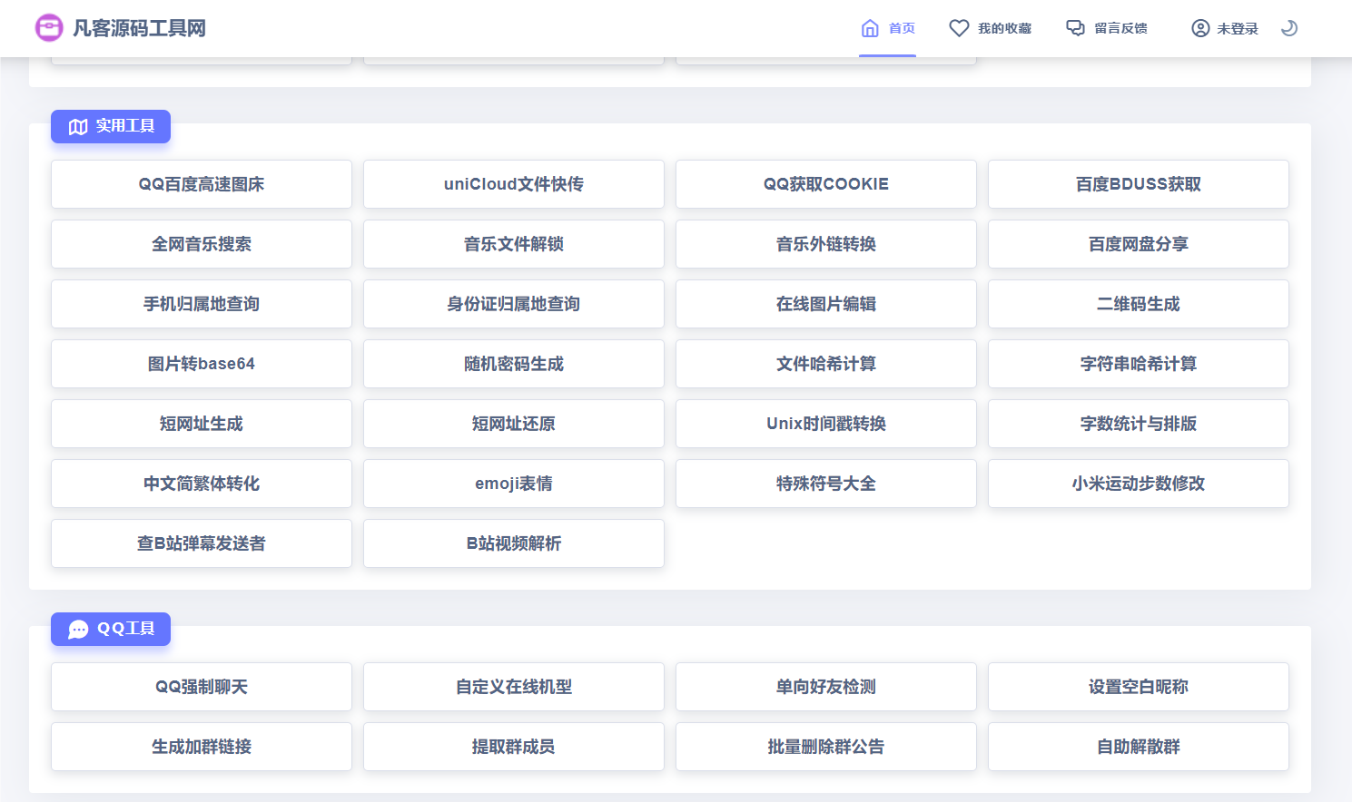Open 二维码生成 tool
Screen dimensions: 1352x802
(x=1139, y=304)
